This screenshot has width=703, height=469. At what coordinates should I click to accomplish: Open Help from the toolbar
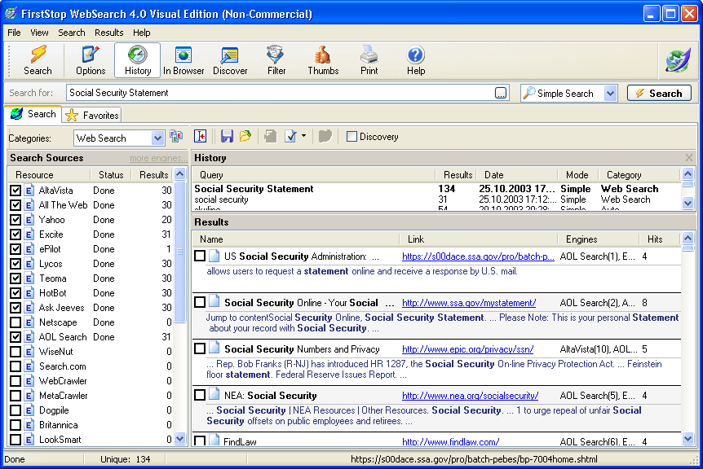tap(416, 60)
